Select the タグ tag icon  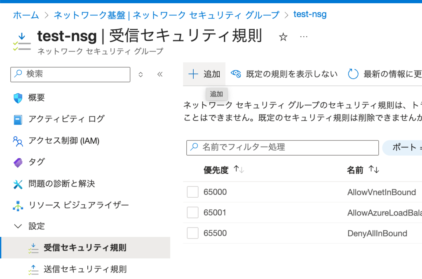coord(18,163)
